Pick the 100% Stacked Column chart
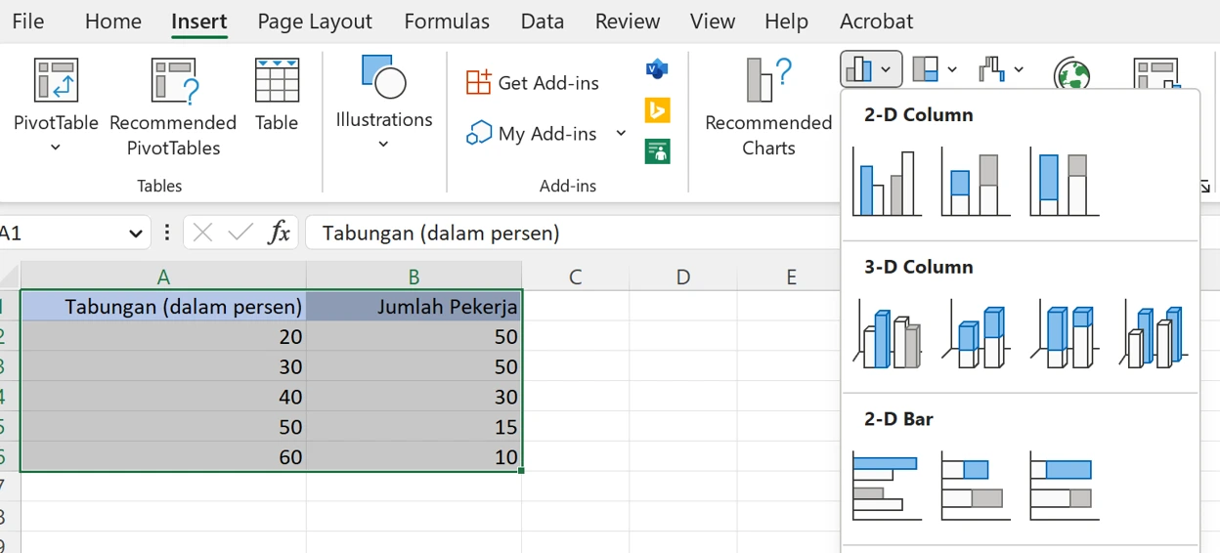The height and width of the screenshot is (553, 1220). point(1064,183)
